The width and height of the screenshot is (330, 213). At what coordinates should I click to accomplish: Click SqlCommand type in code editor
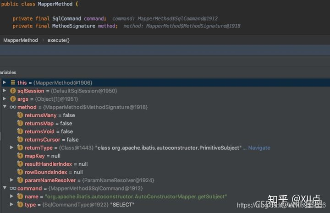pos(66,18)
